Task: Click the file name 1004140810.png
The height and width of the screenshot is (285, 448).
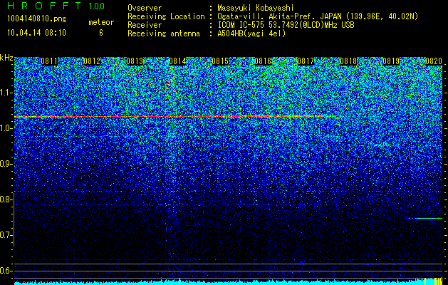Action: pos(37,19)
